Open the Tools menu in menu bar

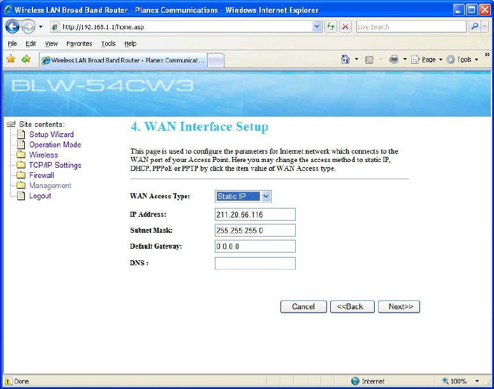click(x=108, y=43)
